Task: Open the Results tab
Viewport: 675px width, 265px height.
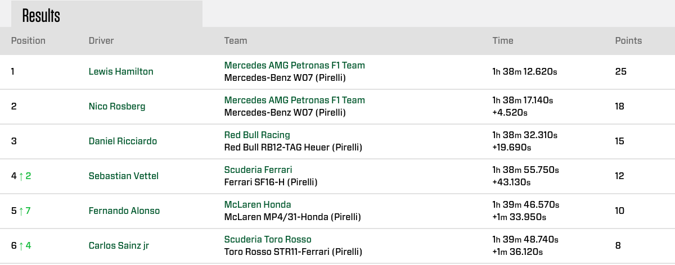Action: [41, 16]
